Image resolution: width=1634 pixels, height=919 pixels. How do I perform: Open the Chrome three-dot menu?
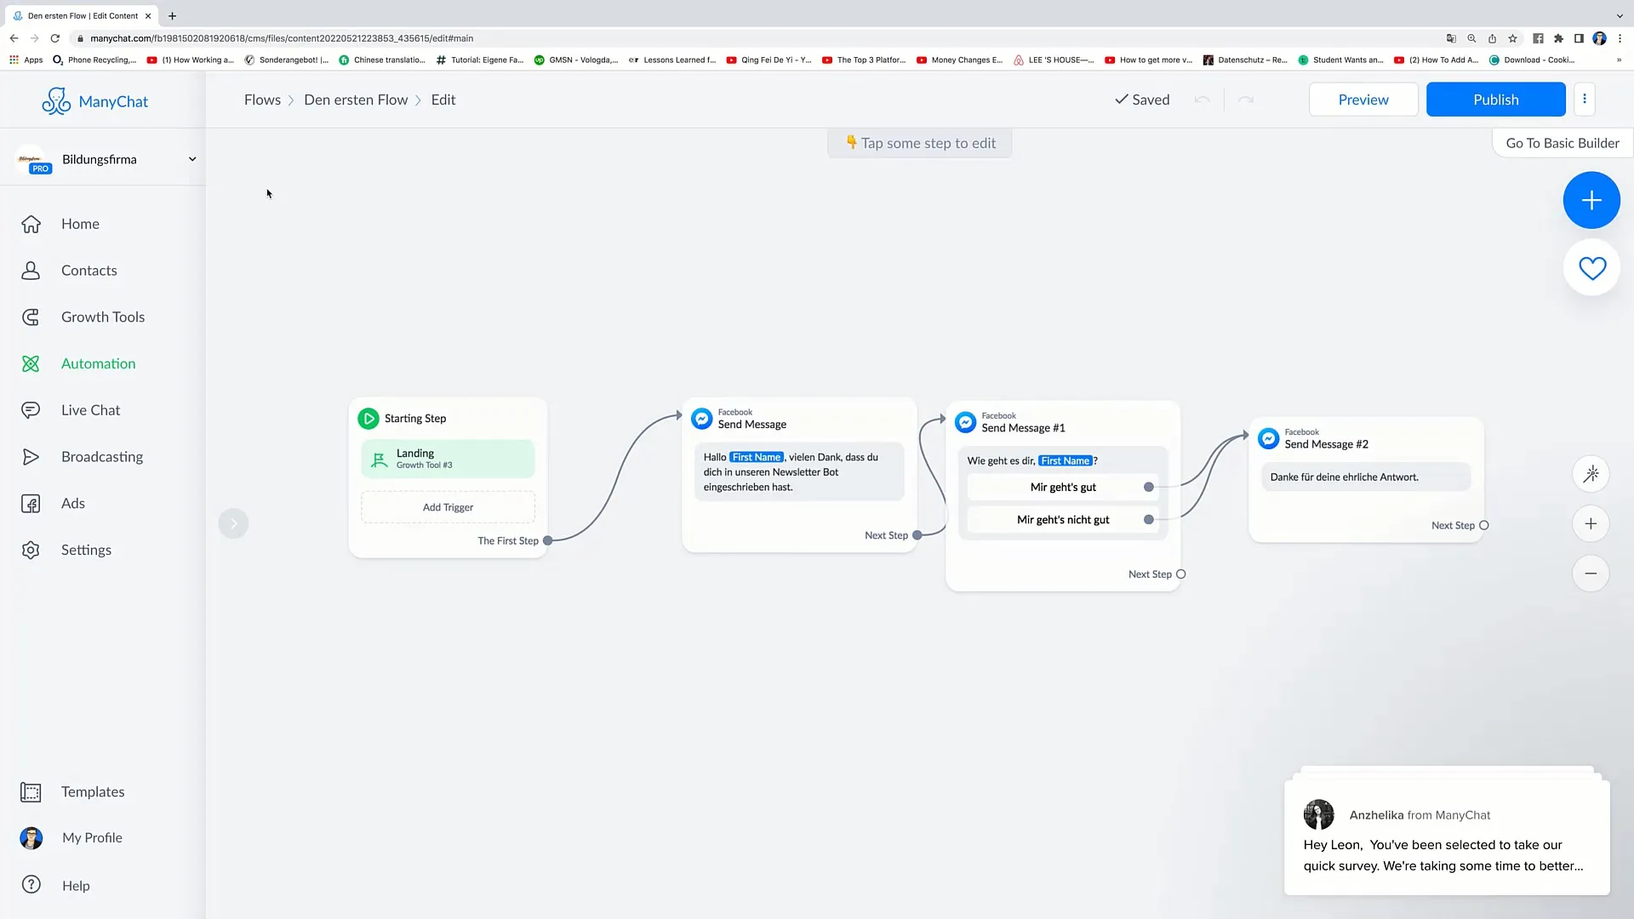(1620, 38)
